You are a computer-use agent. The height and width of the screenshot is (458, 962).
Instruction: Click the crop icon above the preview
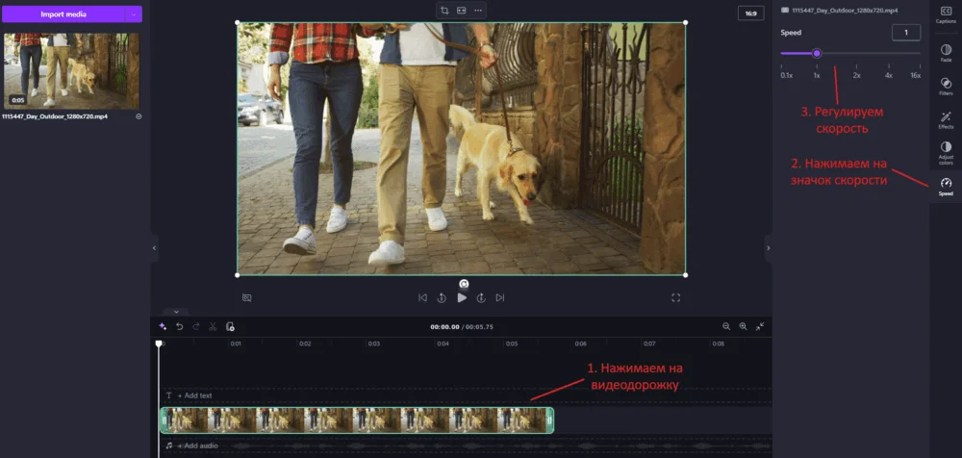click(444, 10)
